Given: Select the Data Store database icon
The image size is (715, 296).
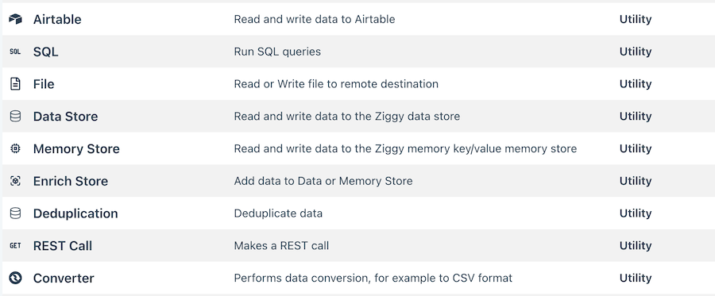Looking at the screenshot, I should pyautogui.click(x=16, y=117).
